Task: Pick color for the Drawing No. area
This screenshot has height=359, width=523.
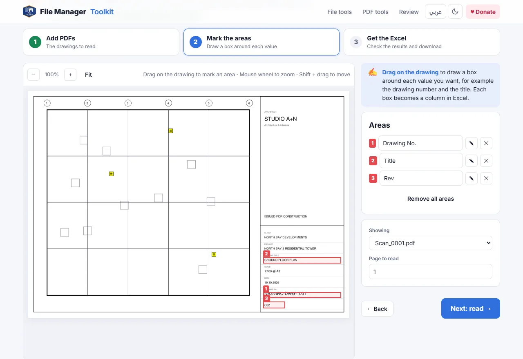Action: click(x=472, y=143)
